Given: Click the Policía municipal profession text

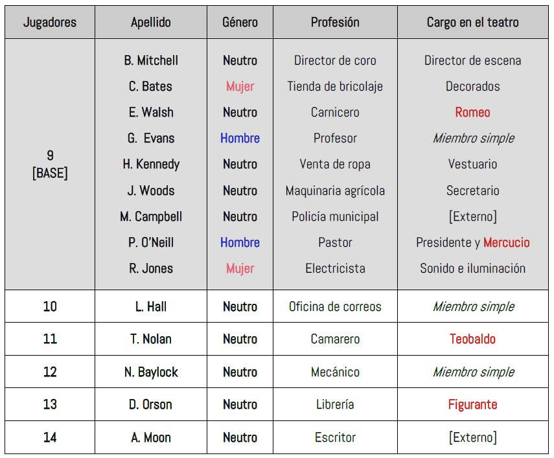Looking at the screenshot, I should coord(335,216).
